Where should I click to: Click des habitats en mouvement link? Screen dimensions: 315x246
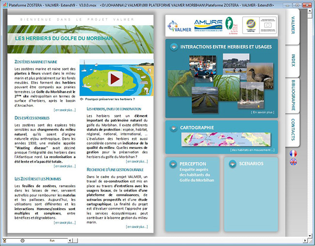[x=252, y=150]
